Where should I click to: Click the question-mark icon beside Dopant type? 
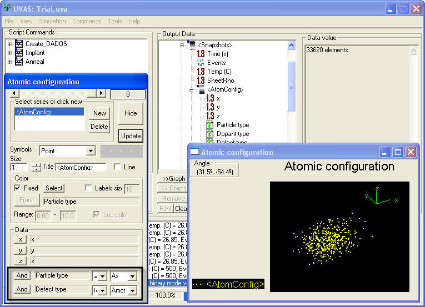point(210,134)
